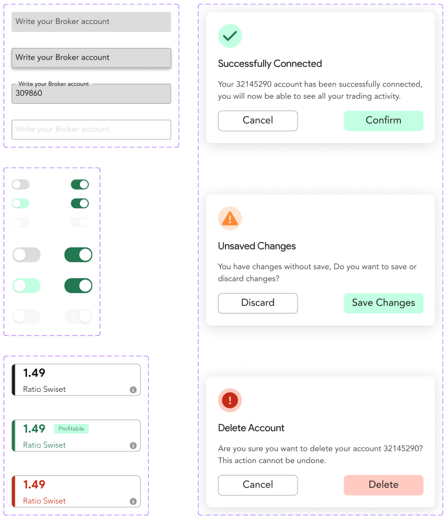Click the green checkmark success icon
The image size is (445, 519).
pos(230,36)
